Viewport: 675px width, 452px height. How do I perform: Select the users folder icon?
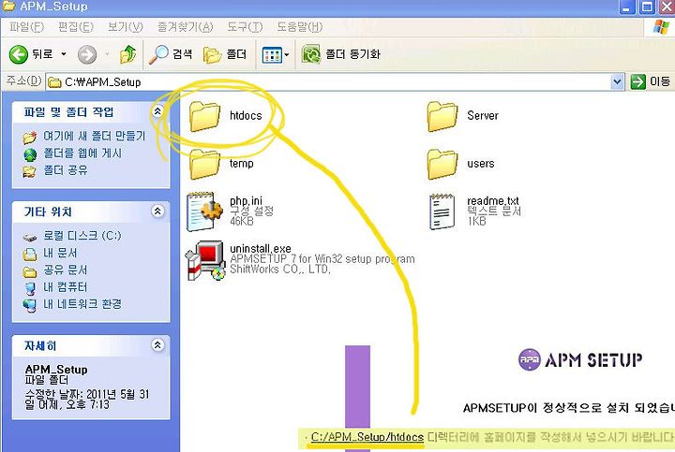tap(442, 164)
